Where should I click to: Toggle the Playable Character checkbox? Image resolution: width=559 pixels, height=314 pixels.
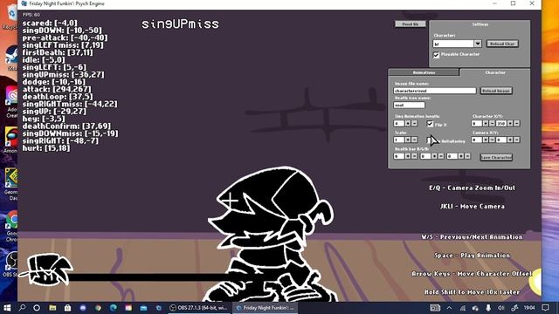tap(436, 54)
